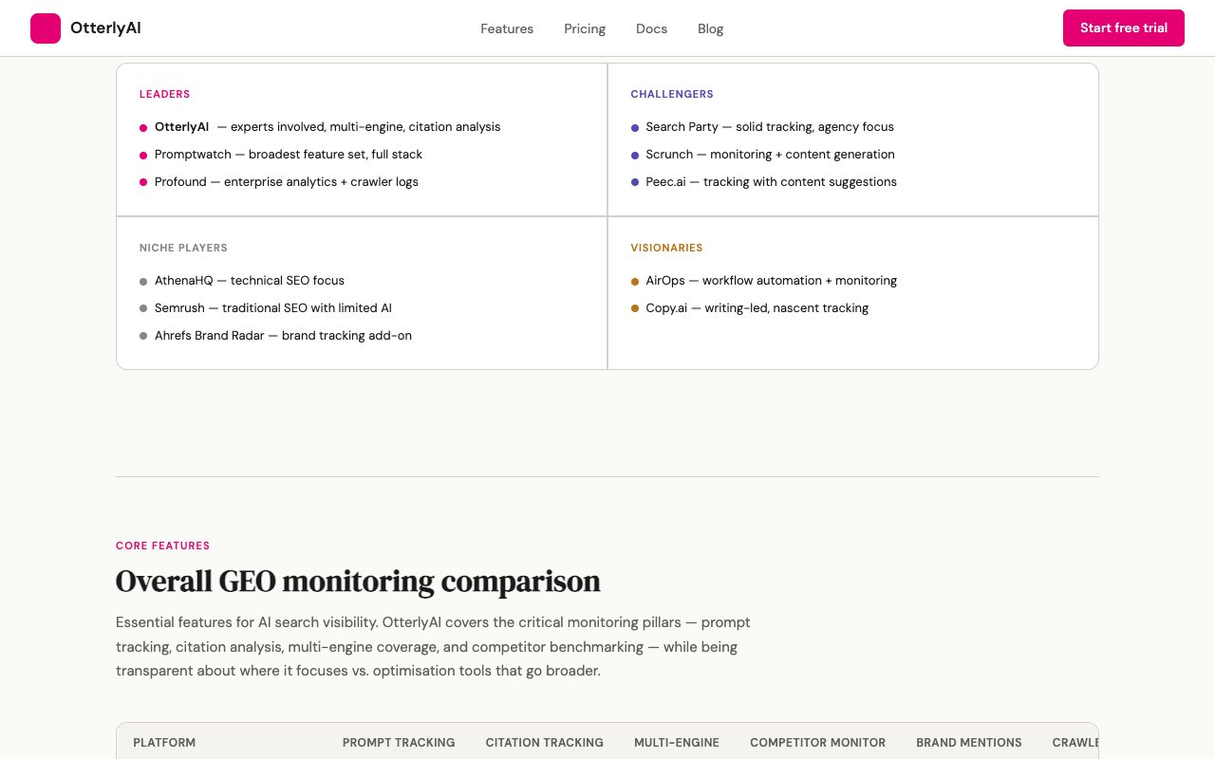Click the Start free trial button

click(1124, 28)
